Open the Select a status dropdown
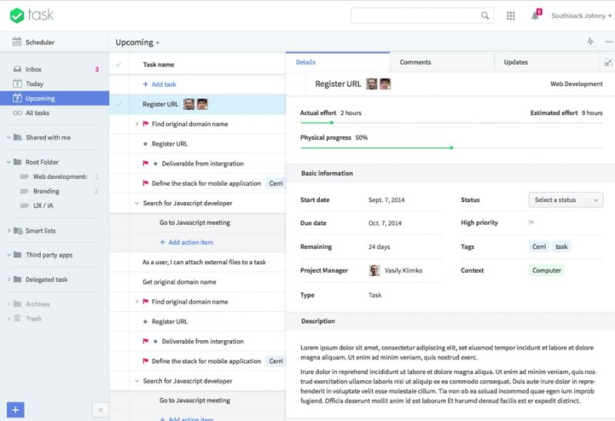Image resolution: width=615 pixels, height=421 pixels. point(565,200)
